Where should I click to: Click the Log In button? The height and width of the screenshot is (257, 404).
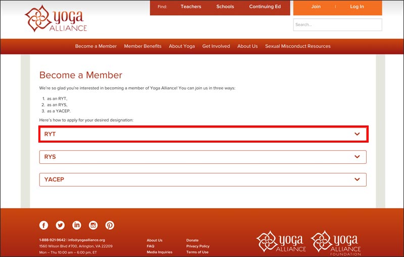357,7
